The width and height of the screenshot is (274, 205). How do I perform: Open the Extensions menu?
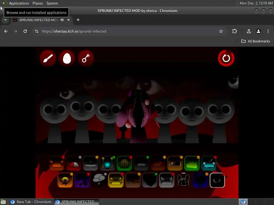[x=234, y=31]
